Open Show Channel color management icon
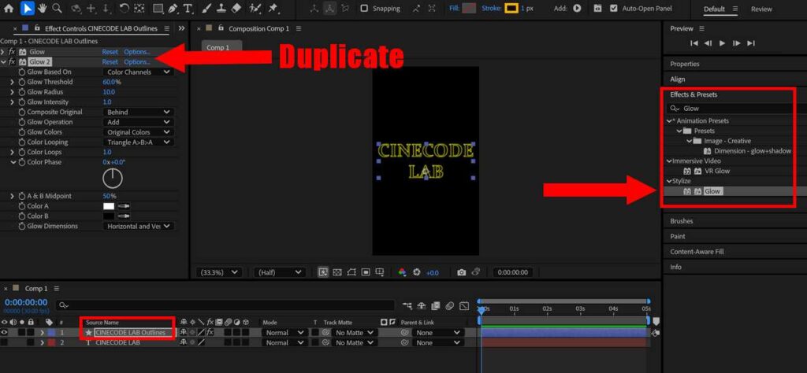The height and width of the screenshot is (373, 807). (403, 272)
